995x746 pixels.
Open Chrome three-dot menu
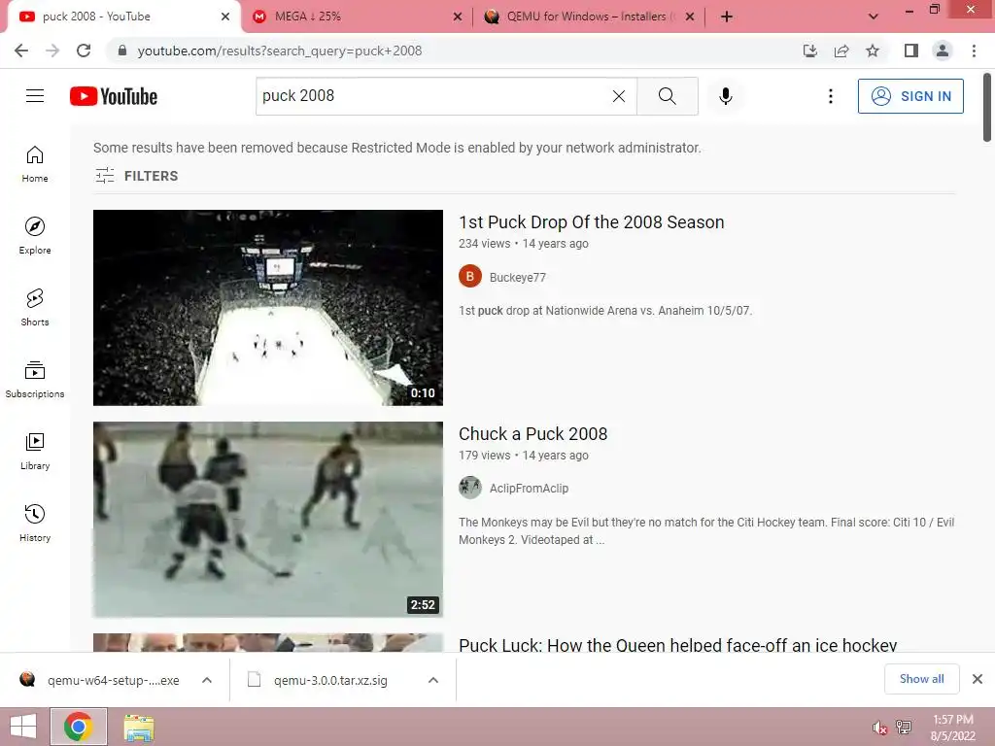pyautogui.click(x=974, y=51)
